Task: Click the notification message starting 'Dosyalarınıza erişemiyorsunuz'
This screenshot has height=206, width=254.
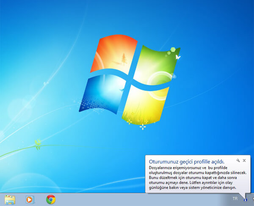Action: point(197,178)
